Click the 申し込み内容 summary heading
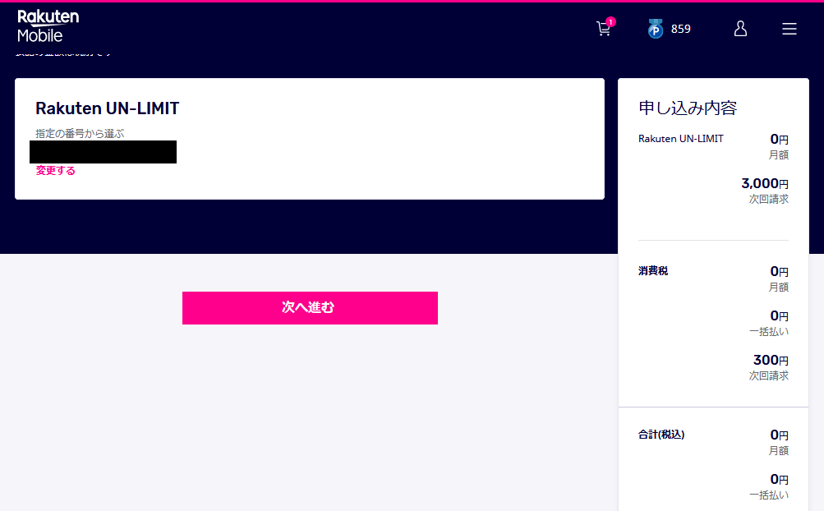 [x=688, y=108]
